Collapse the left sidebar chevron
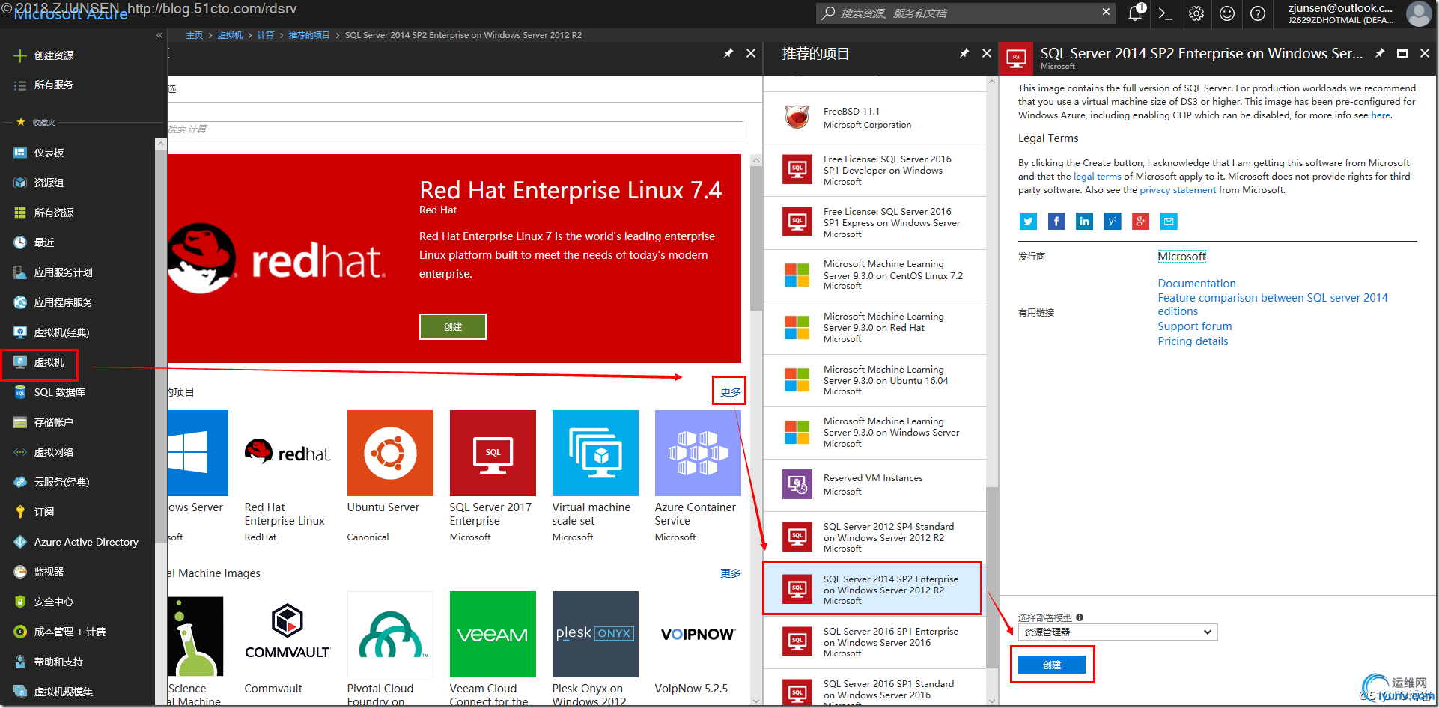Image resolution: width=1439 pixels, height=708 pixels. point(159,35)
